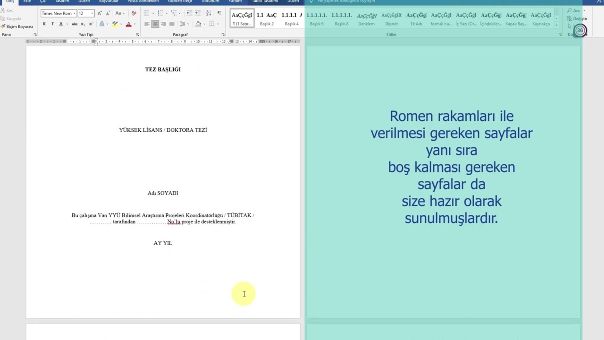604x340 pixels.
Task: Expand borders dropdown arrow
Action: point(217,24)
